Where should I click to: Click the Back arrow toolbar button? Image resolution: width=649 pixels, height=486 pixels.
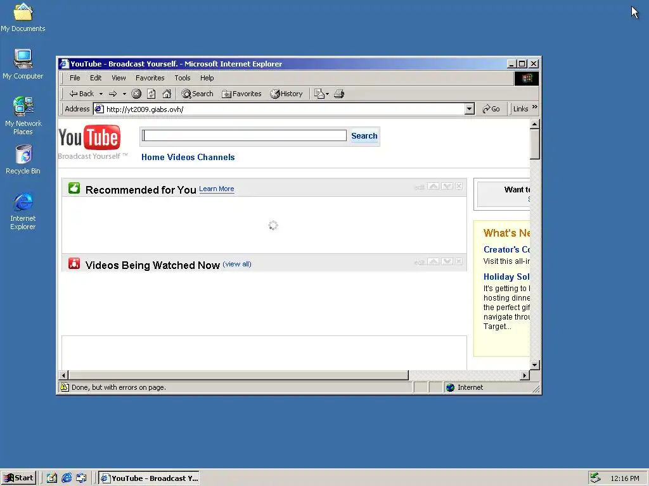(x=82, y=94)
